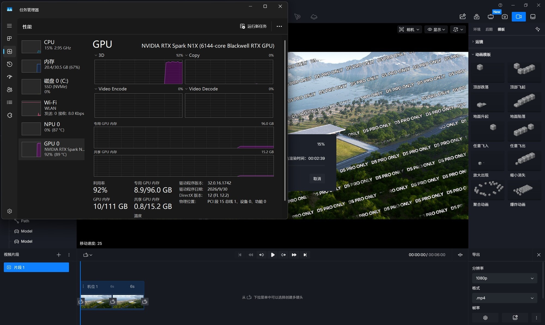
Task: Select 片段 1 video clip
Action: (x=36, y=267)
